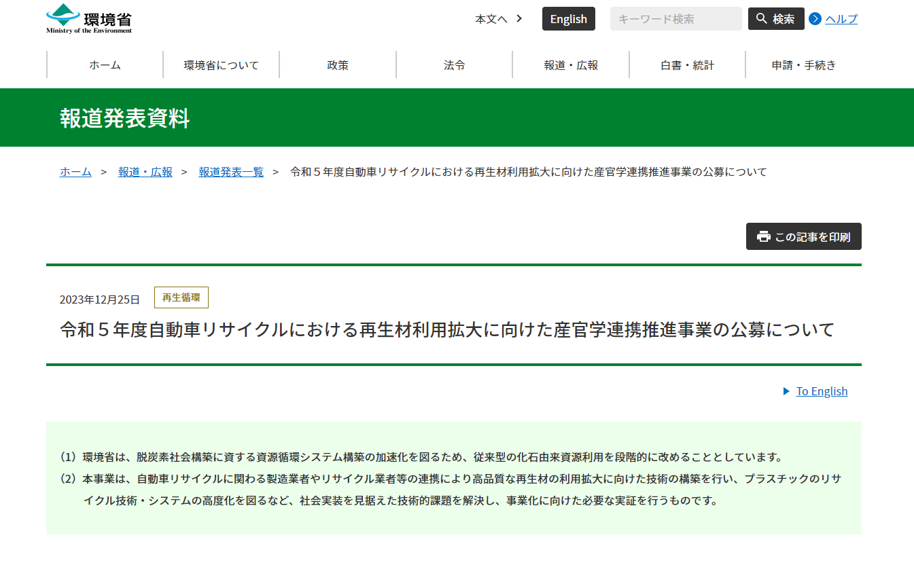
Task: Open 申請・手続き navigation item
Action: (803, 65)
